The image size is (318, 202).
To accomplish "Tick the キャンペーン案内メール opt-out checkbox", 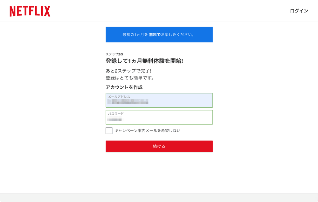I will (109, 131).
